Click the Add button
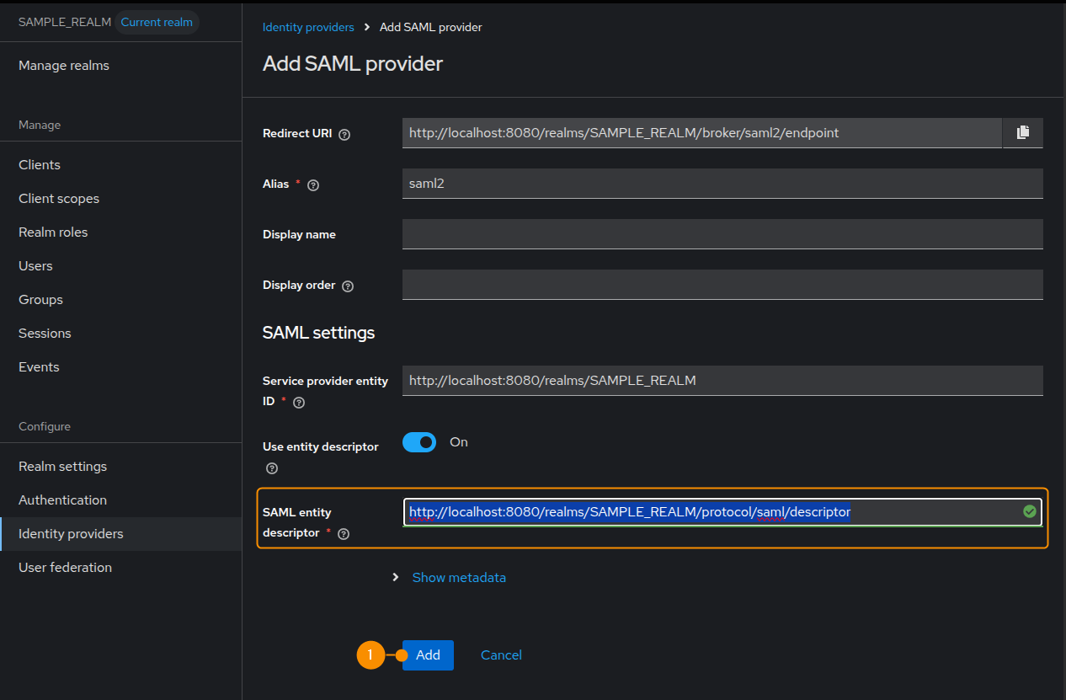 point(428,655)
